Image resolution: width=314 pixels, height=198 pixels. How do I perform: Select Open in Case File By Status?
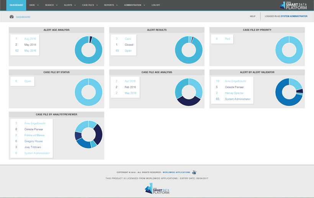[x=28, y=81]
